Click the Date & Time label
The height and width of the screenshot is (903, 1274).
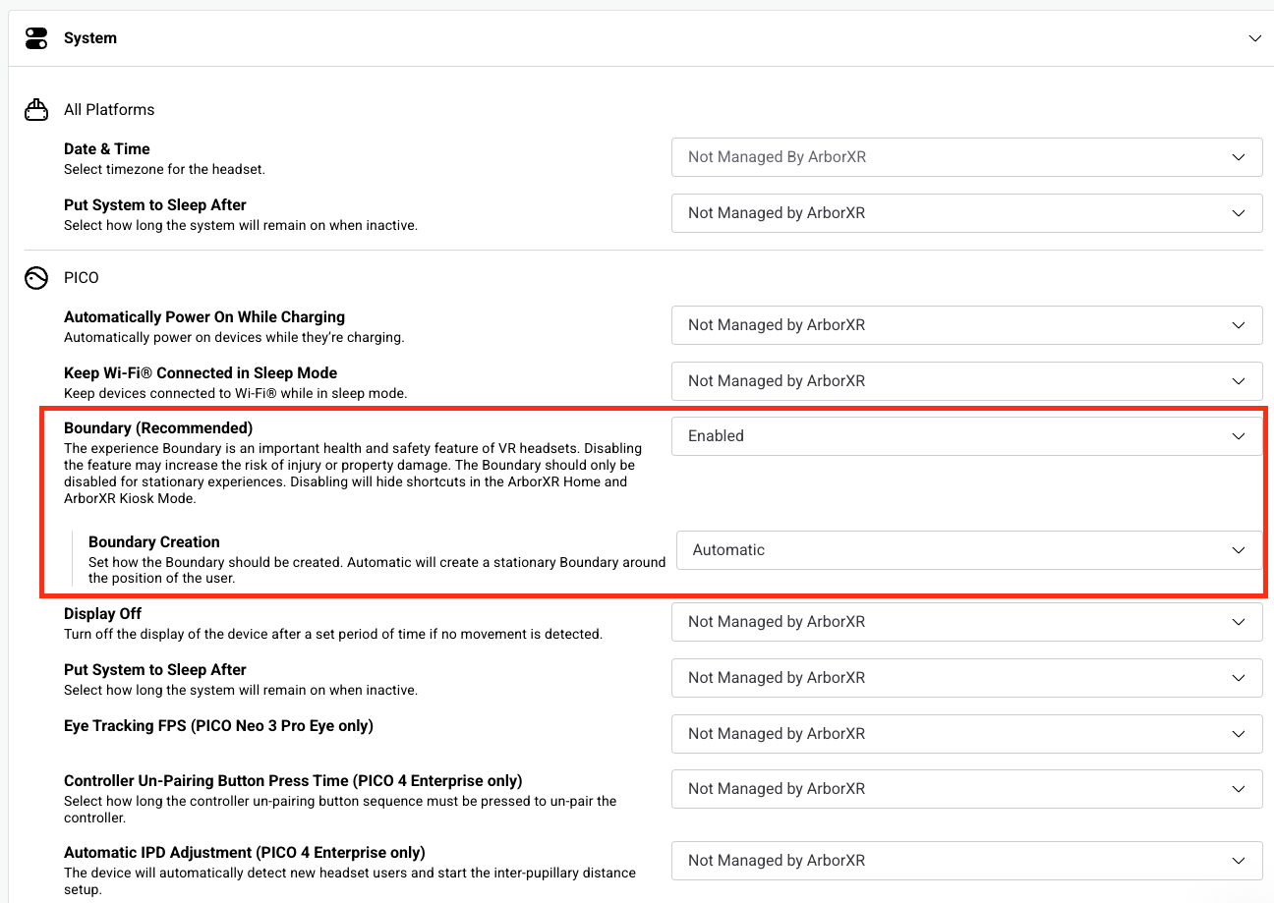(x=107, y=149)
